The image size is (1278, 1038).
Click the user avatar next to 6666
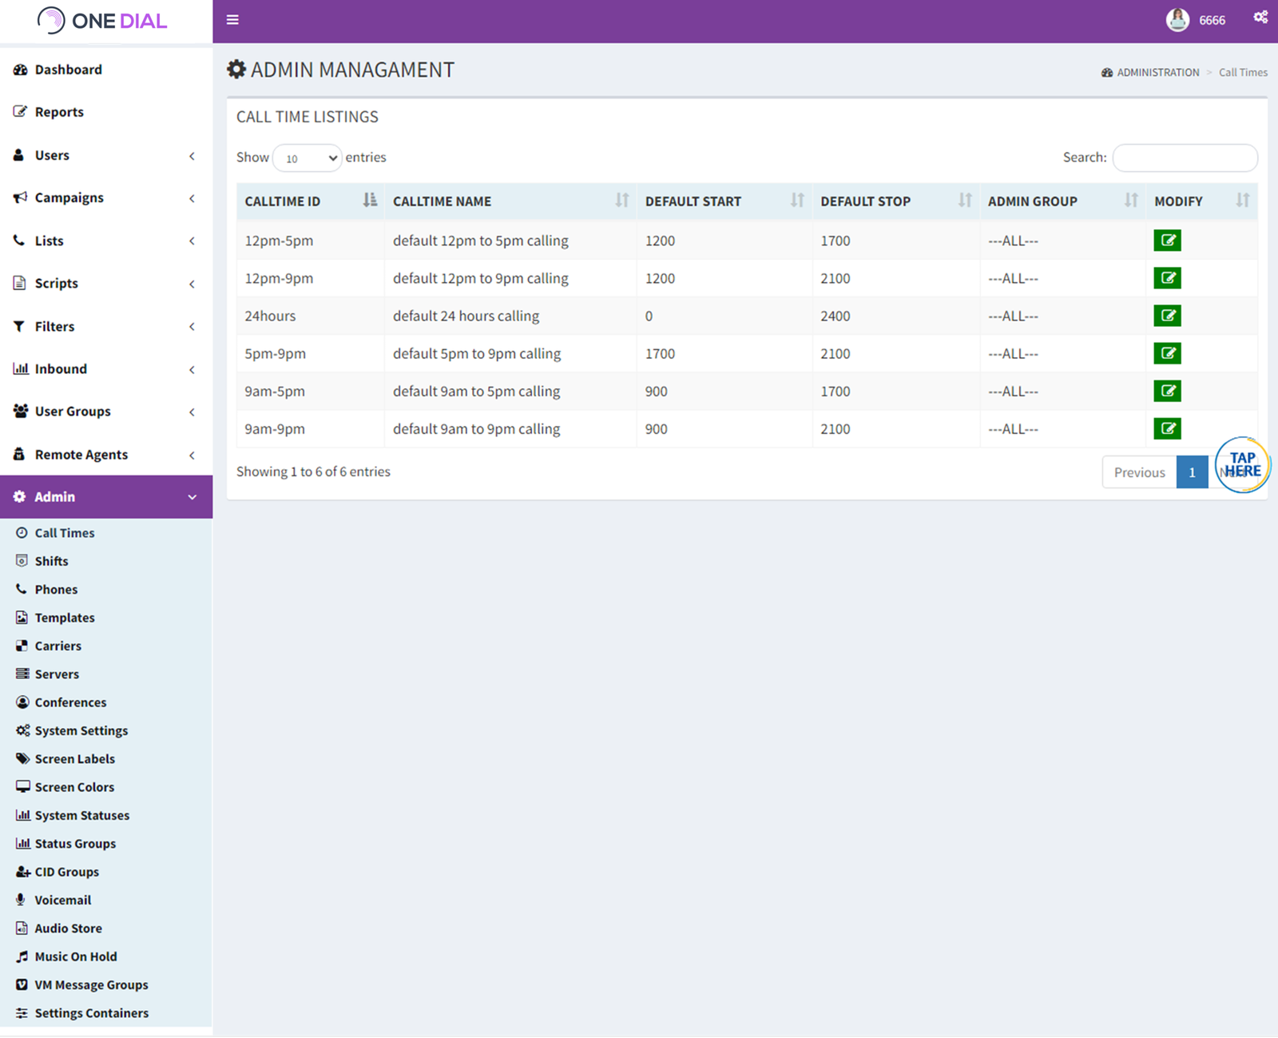tap(1177, 20)
